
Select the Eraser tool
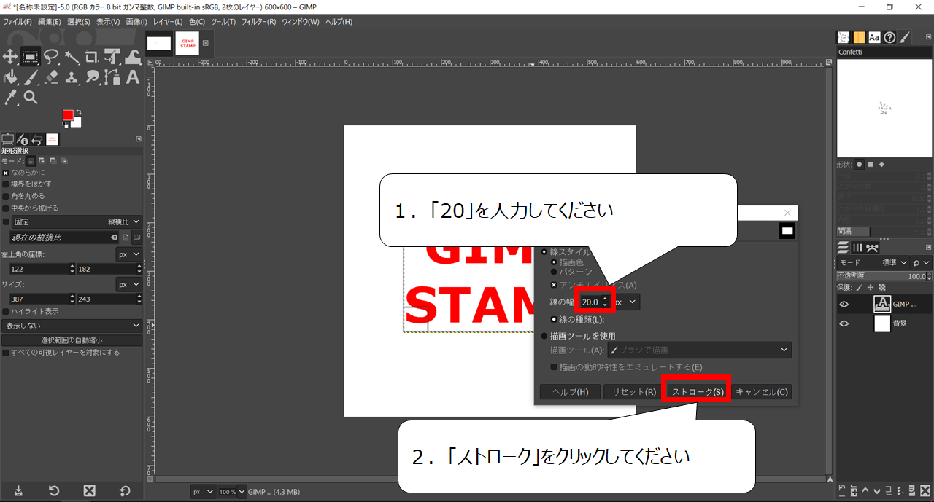(51, 77)
